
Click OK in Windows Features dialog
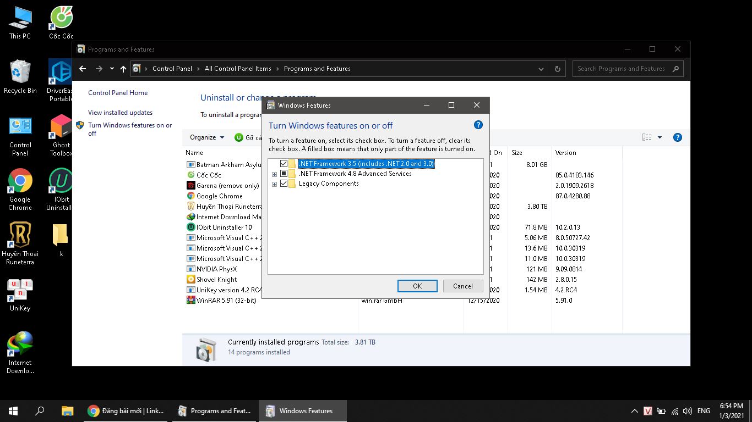(x=417, y=286)
